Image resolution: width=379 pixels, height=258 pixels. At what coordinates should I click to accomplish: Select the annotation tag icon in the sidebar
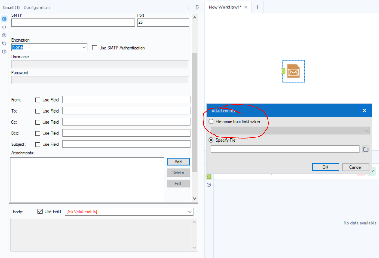[4, 43]
